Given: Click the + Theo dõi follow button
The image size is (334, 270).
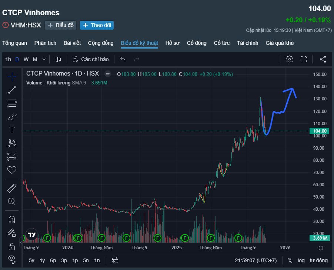Looking at the screenshot, I should coord(97,25).
